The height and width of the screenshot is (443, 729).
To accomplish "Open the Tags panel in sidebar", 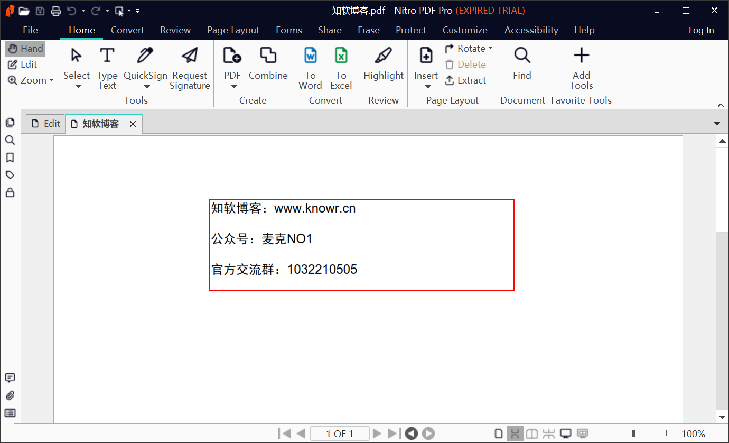I will 10,175.
